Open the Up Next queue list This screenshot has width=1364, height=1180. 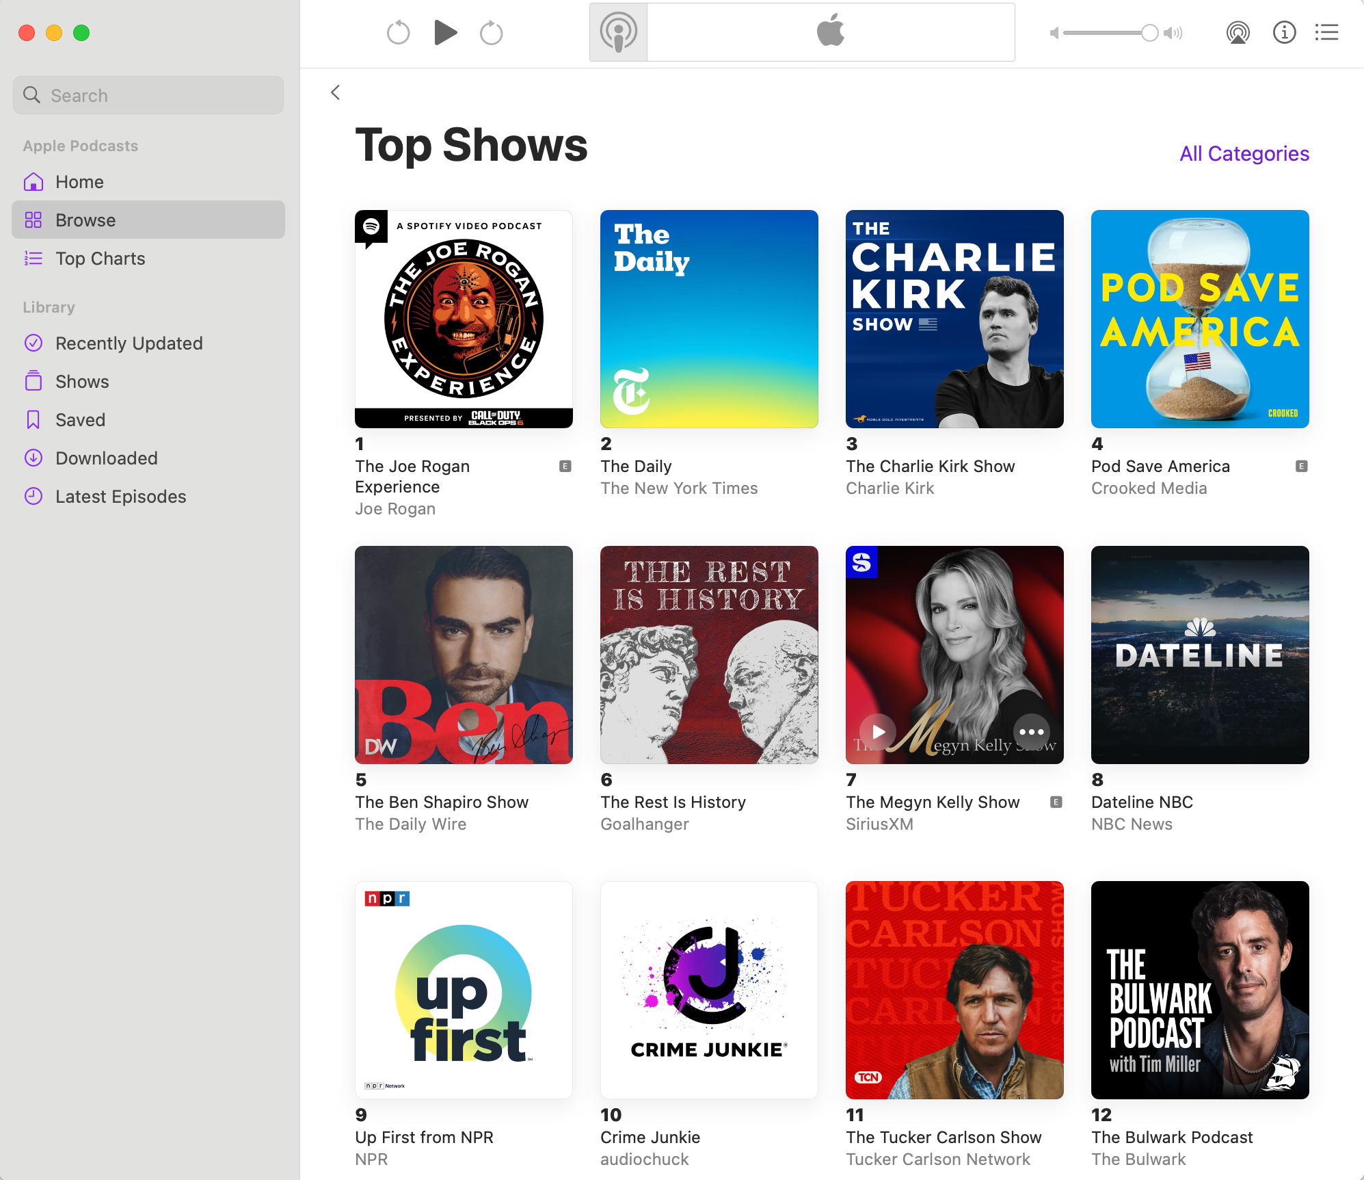(x=1327, y=32)
